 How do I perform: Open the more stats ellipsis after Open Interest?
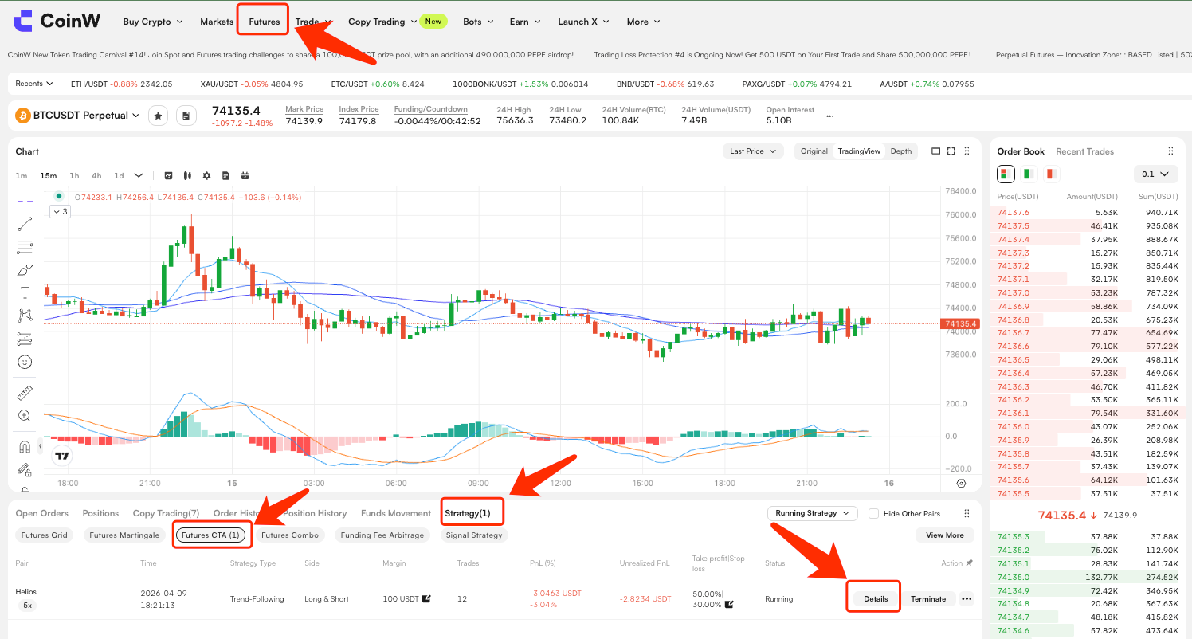click(x=830, y=116)
